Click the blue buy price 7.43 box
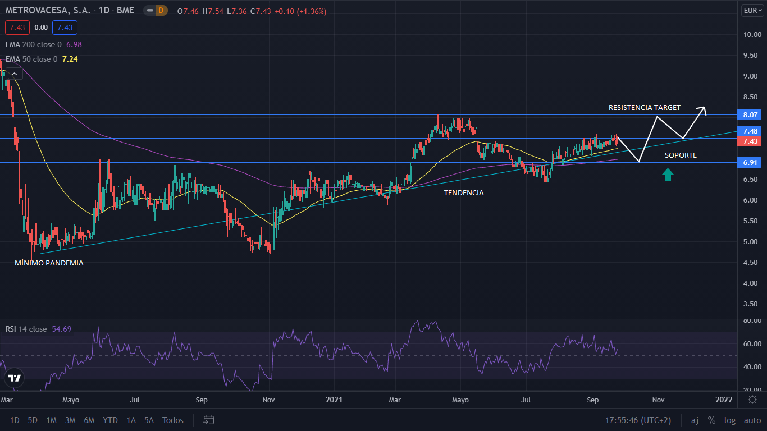 [65, 27]
